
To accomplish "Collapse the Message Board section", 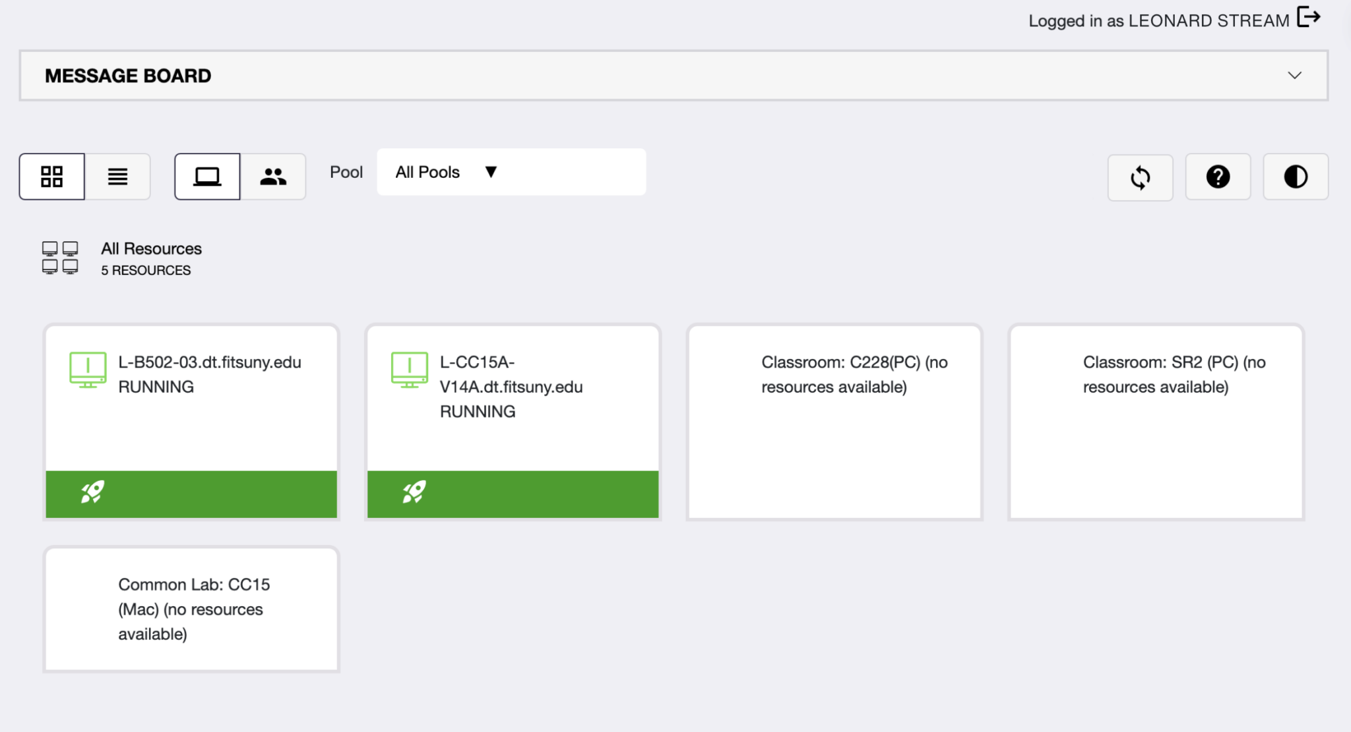I will point(1294,74).
